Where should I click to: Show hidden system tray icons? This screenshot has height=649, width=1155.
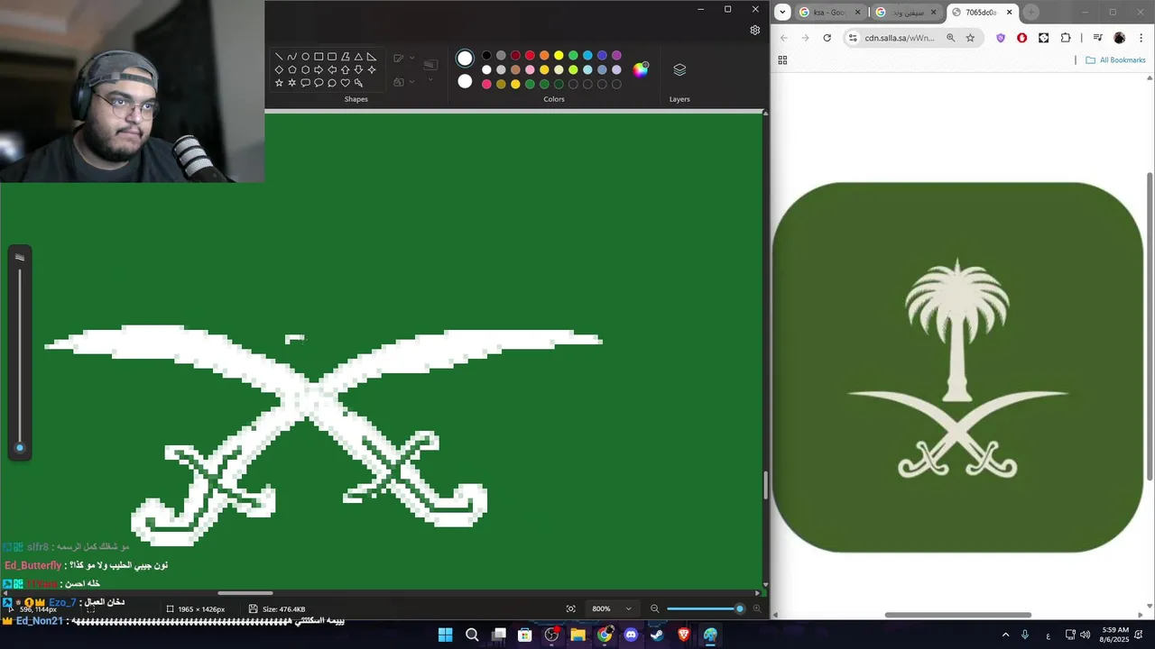(x=1005, y=635)
